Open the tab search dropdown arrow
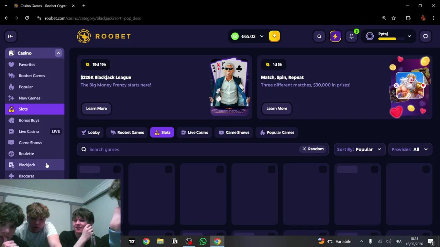 6,6
